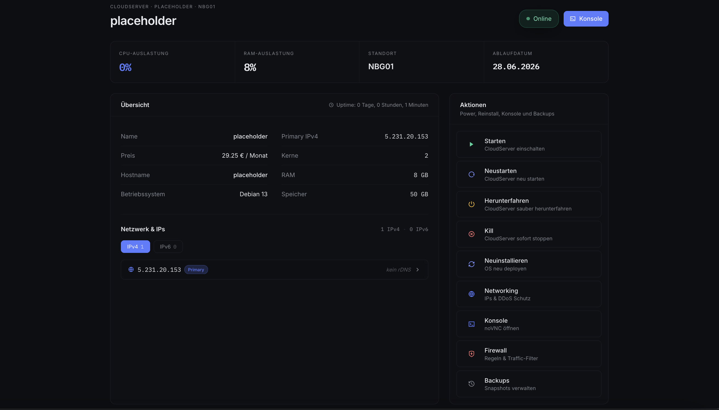Click the Uptime text in the overview header
Viewport: 719px width, 410px height.
pyautogui.click(x=382, y=105)
